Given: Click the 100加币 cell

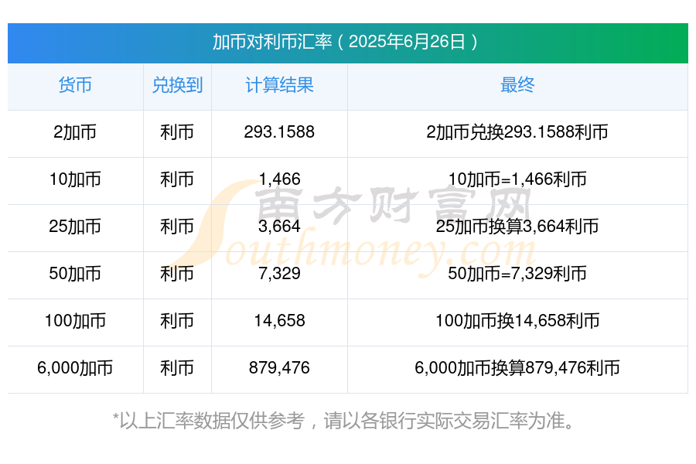Looking at the screenshot, I should pos(75,321).
